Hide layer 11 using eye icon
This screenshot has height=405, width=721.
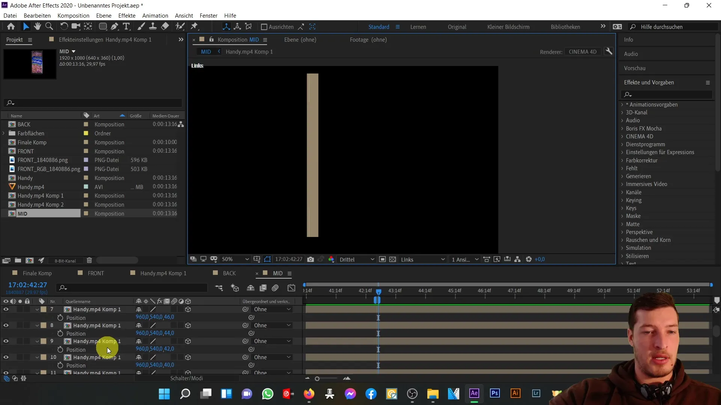click(x=6, y=373)
